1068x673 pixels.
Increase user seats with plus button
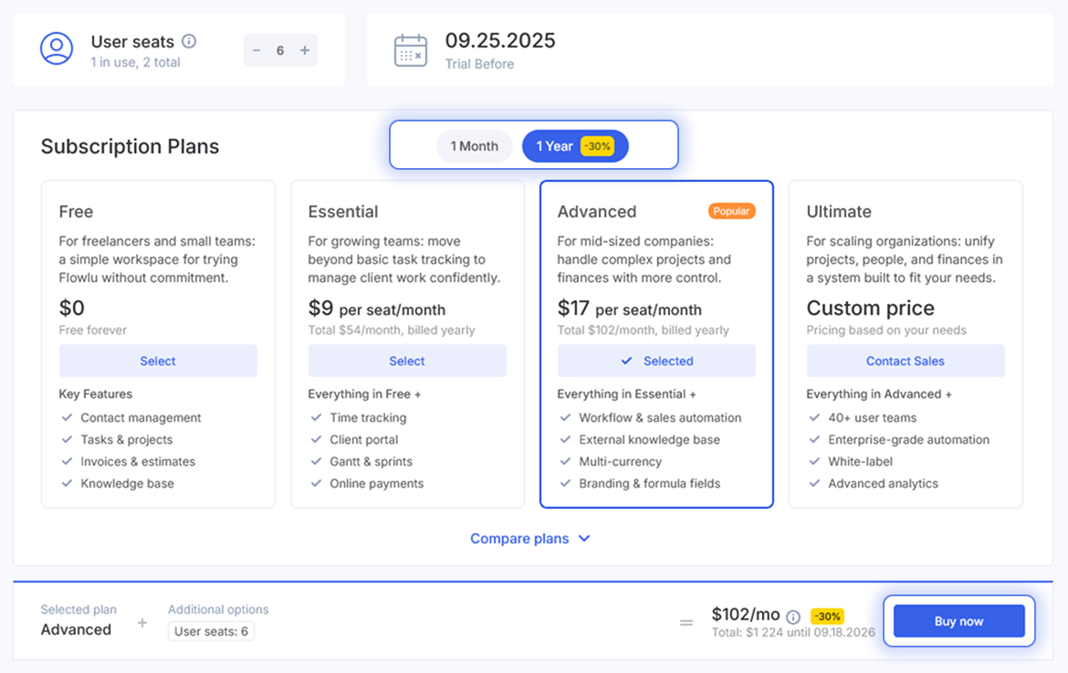click(305, 50)
